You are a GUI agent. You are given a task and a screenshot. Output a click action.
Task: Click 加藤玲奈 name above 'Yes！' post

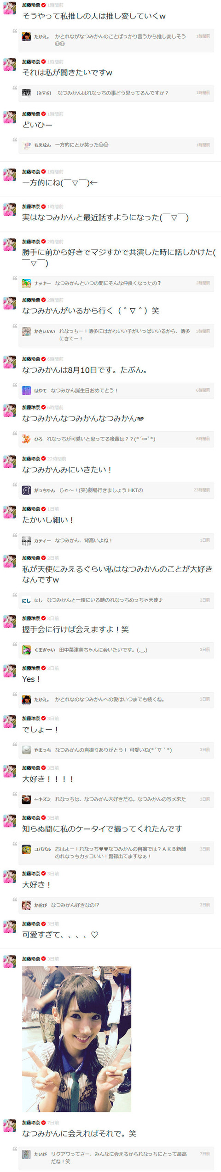[31, 668]
